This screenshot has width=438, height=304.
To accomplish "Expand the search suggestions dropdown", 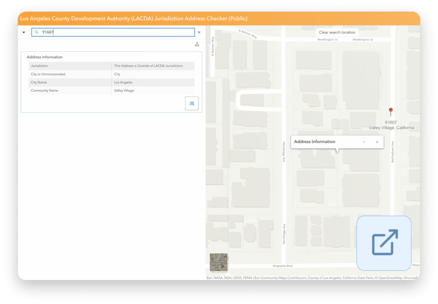I will 23,32.
